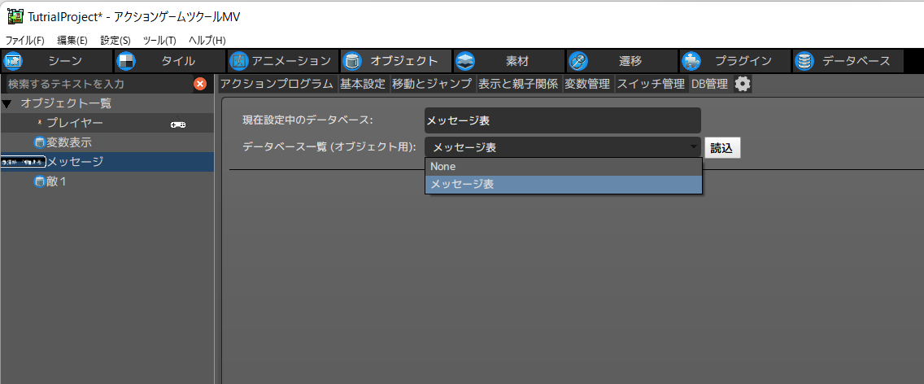924x384 pixels.
Task: Open the ツール(T) menu
Action: tap(159, 40)
